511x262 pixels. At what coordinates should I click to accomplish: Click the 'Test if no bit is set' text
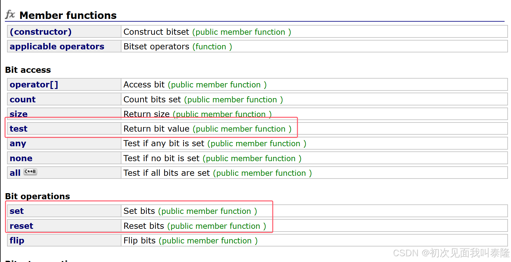pyautogui.click(x=161, y=158)
